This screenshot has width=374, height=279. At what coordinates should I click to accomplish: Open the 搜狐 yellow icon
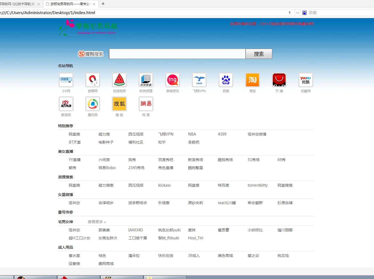(119, 104)
